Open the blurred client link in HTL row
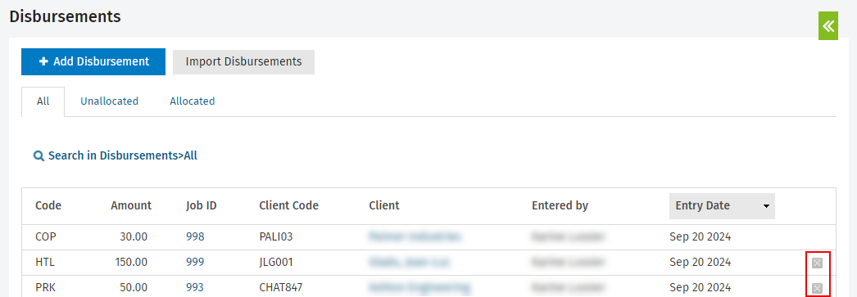This screenshot has width=857, height=297. click(410, 263)
